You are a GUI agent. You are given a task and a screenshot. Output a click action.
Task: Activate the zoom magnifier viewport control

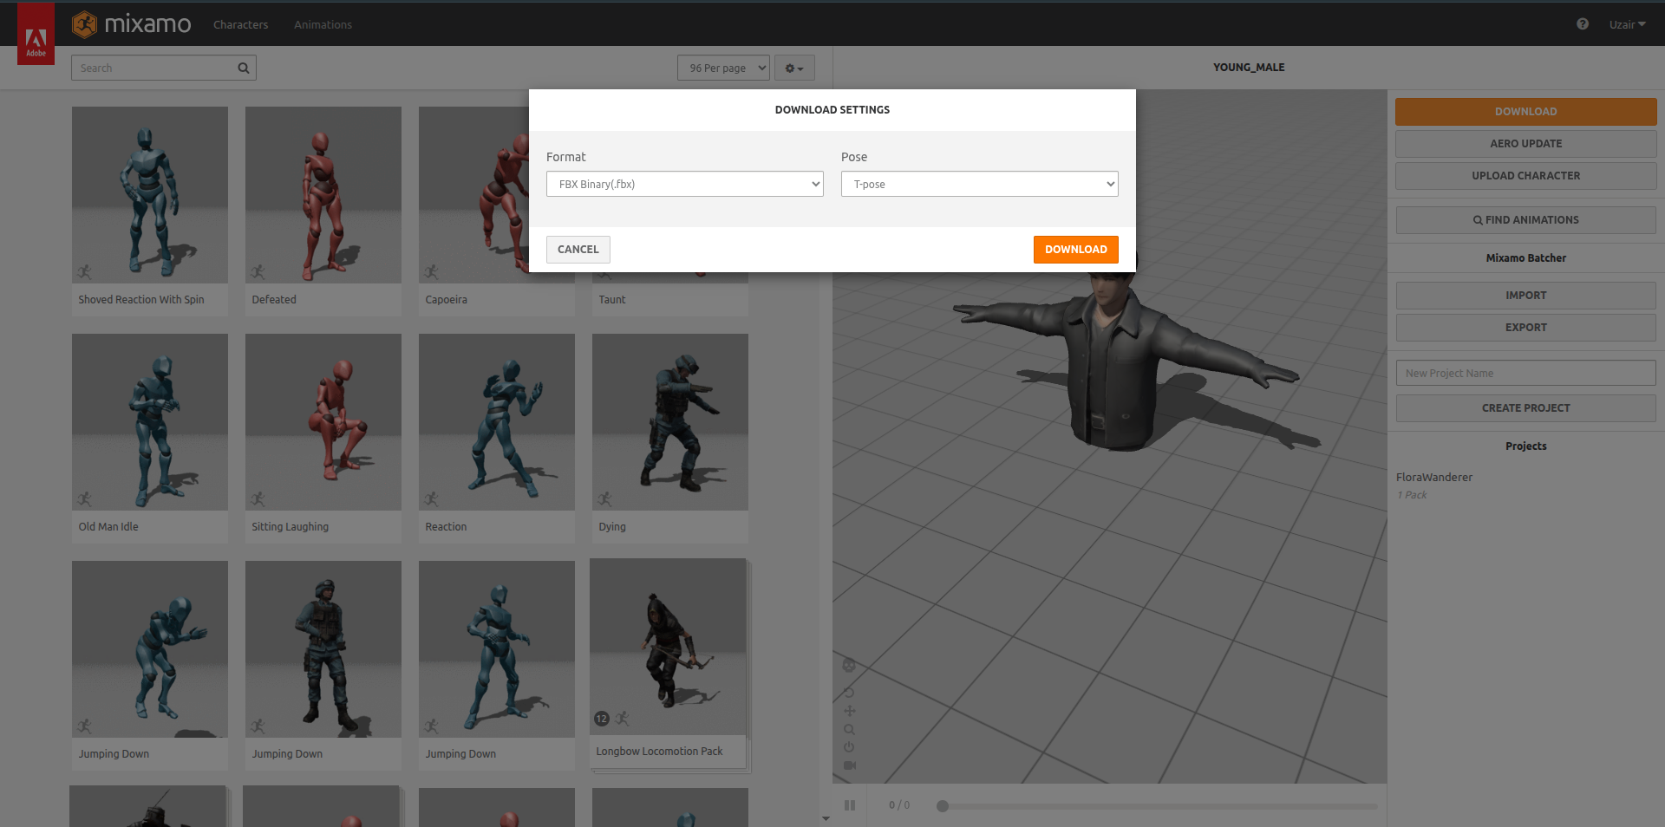tap(849, 729)
